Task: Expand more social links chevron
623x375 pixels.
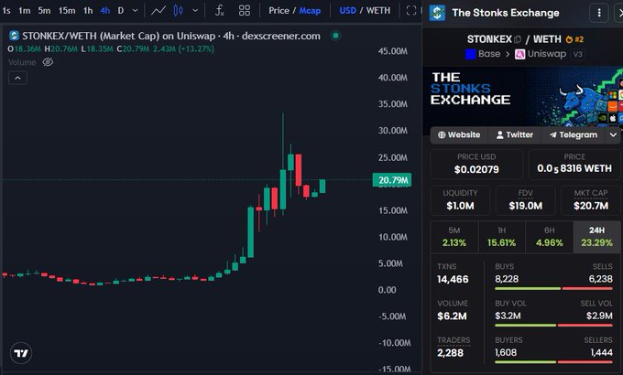Action: 613,135
